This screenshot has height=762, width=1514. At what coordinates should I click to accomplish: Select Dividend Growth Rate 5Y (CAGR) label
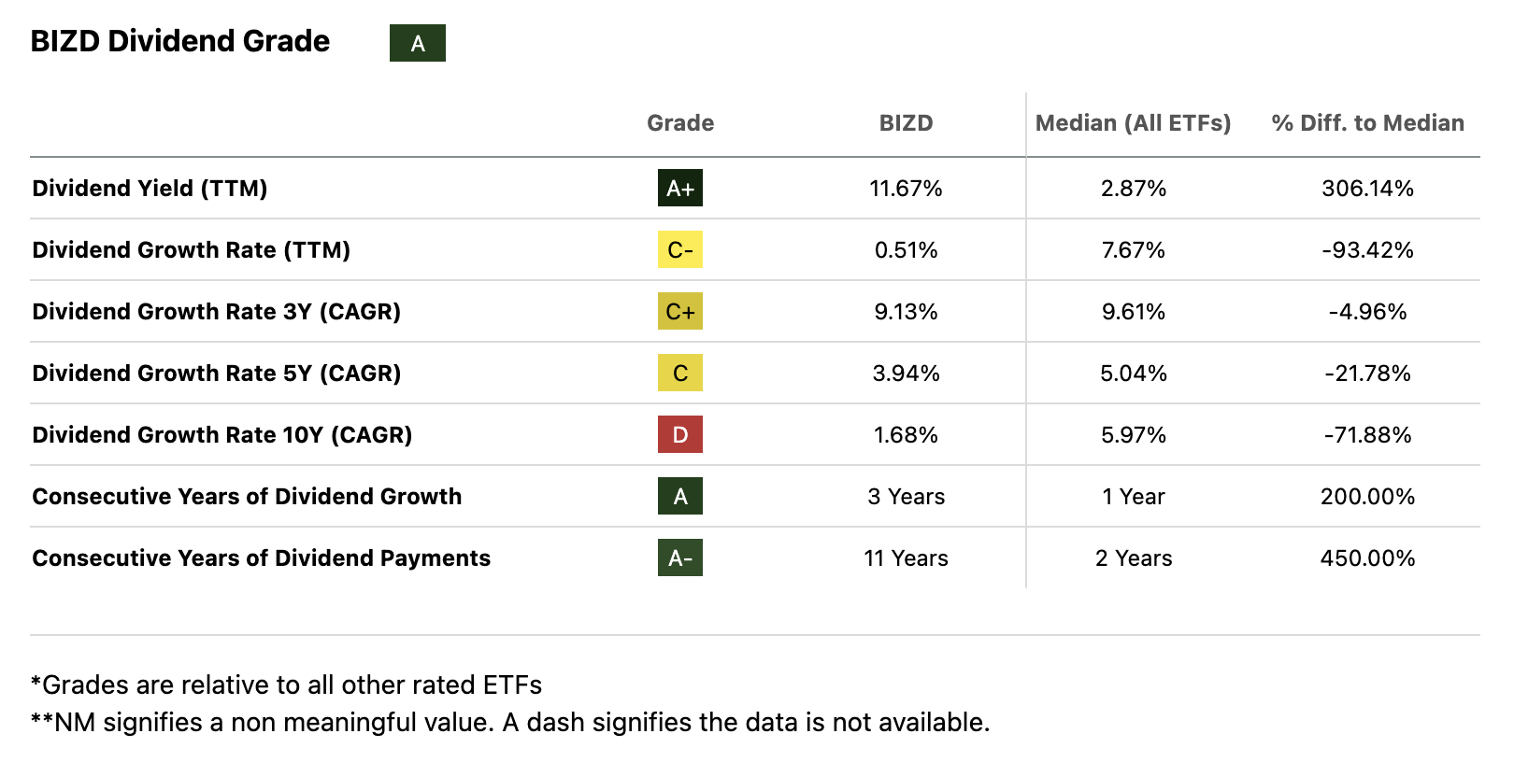coord(216,374)
